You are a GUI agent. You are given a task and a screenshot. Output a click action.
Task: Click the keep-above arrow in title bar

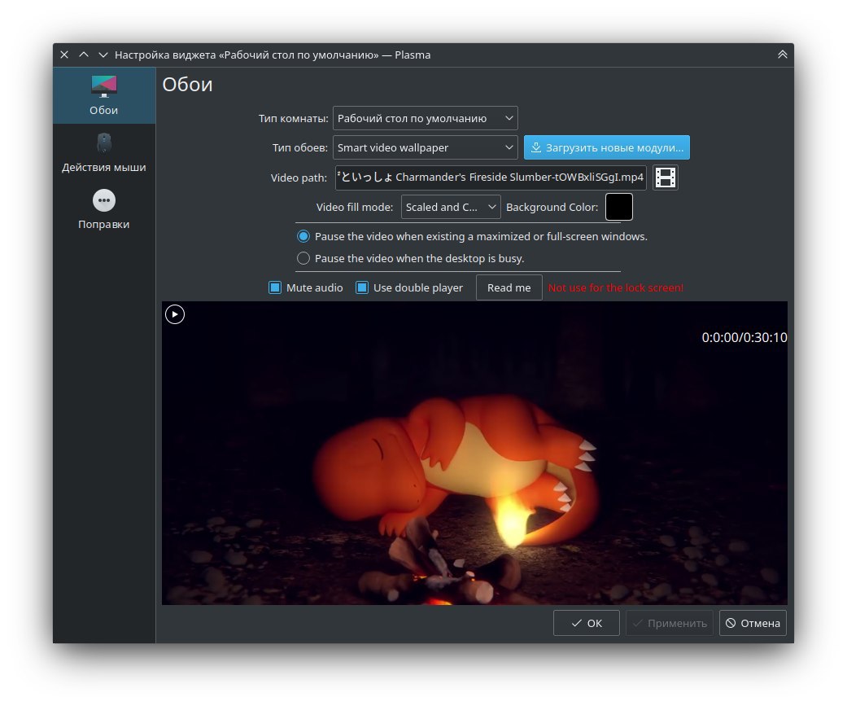coord(782,55)
